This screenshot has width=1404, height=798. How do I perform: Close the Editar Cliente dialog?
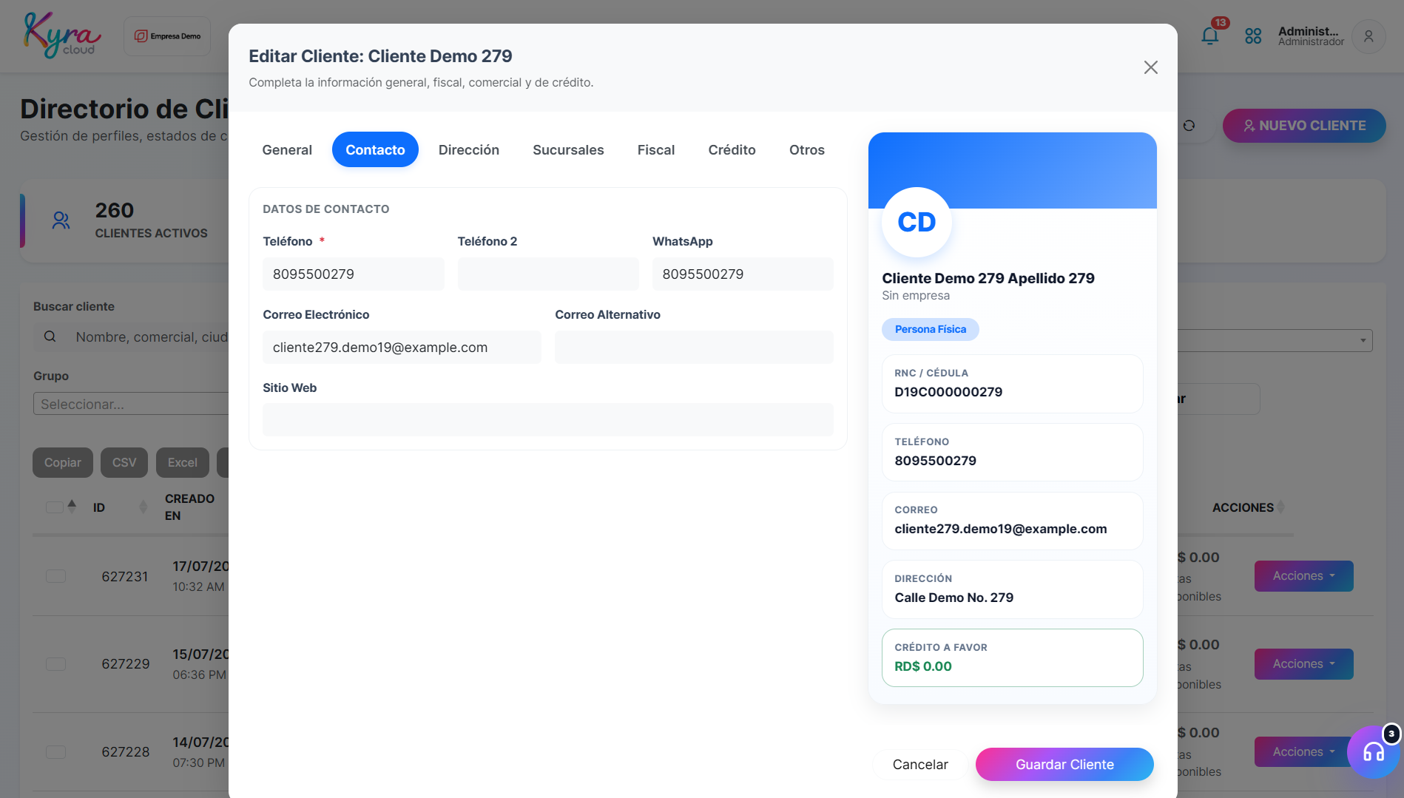pos(1150,67)
